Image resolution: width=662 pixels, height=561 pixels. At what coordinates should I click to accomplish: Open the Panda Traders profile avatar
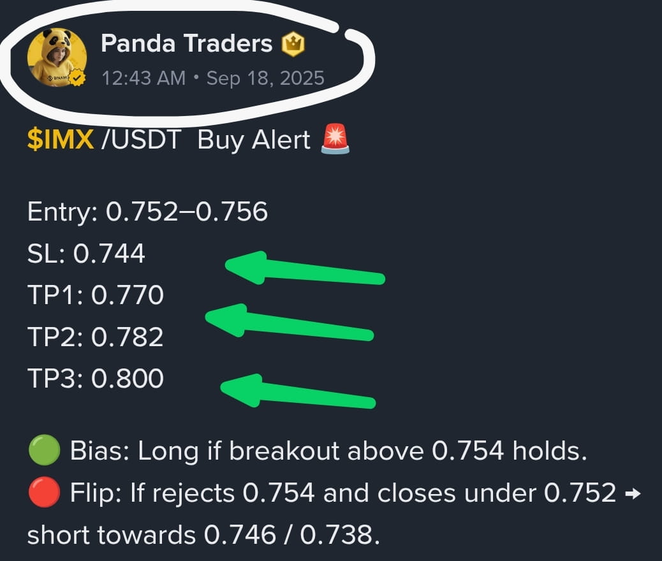point(57,57)
